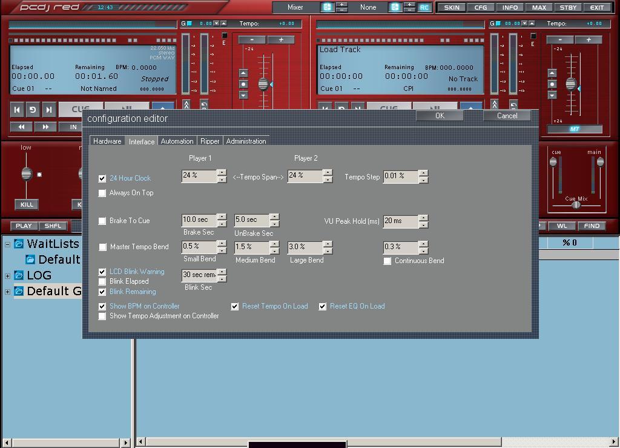Raise Player 1 gain with up arrow

223,24
